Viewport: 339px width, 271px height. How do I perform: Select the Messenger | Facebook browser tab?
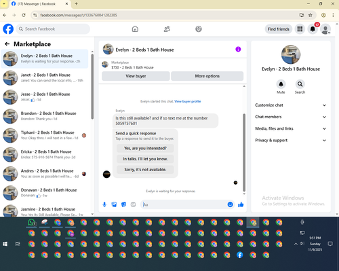coord(40,4)
